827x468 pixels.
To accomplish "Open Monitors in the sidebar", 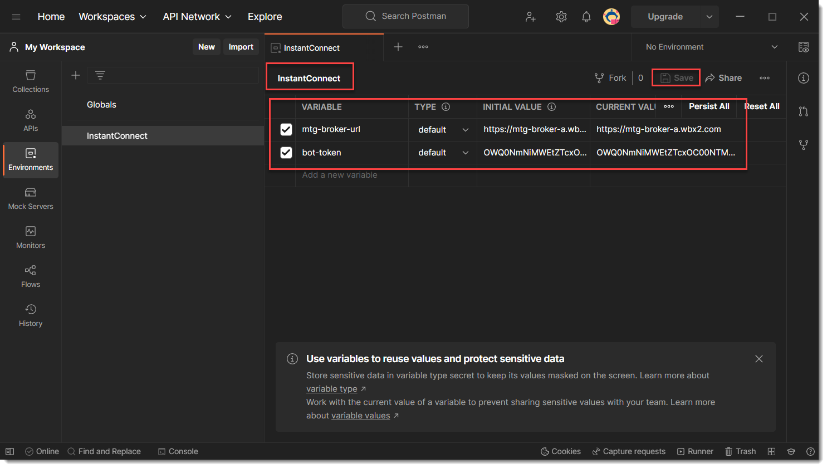I will coord(31,237).
